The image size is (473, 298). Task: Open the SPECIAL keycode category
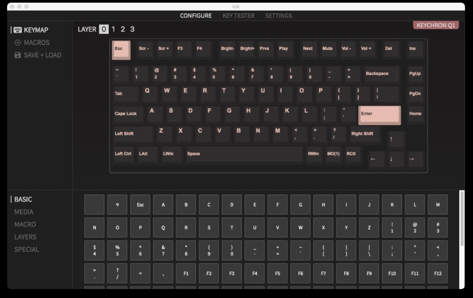(26, 250)
